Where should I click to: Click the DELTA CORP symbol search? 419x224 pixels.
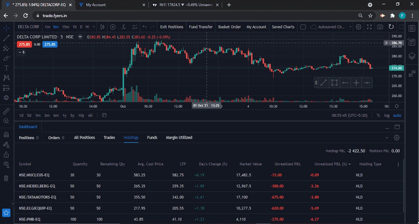(x=28, y=27)
